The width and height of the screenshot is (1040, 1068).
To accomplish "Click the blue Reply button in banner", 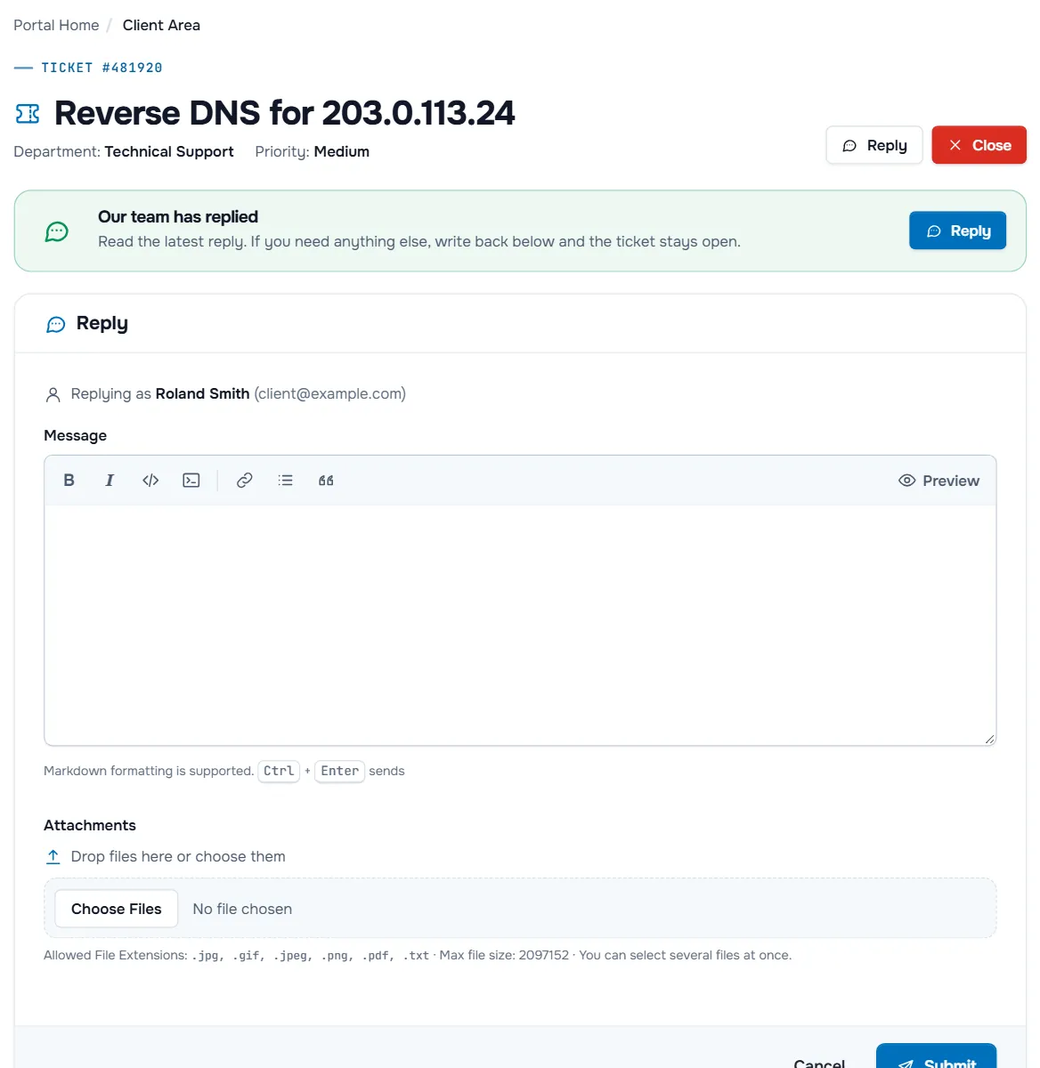I will coord(957,231).
